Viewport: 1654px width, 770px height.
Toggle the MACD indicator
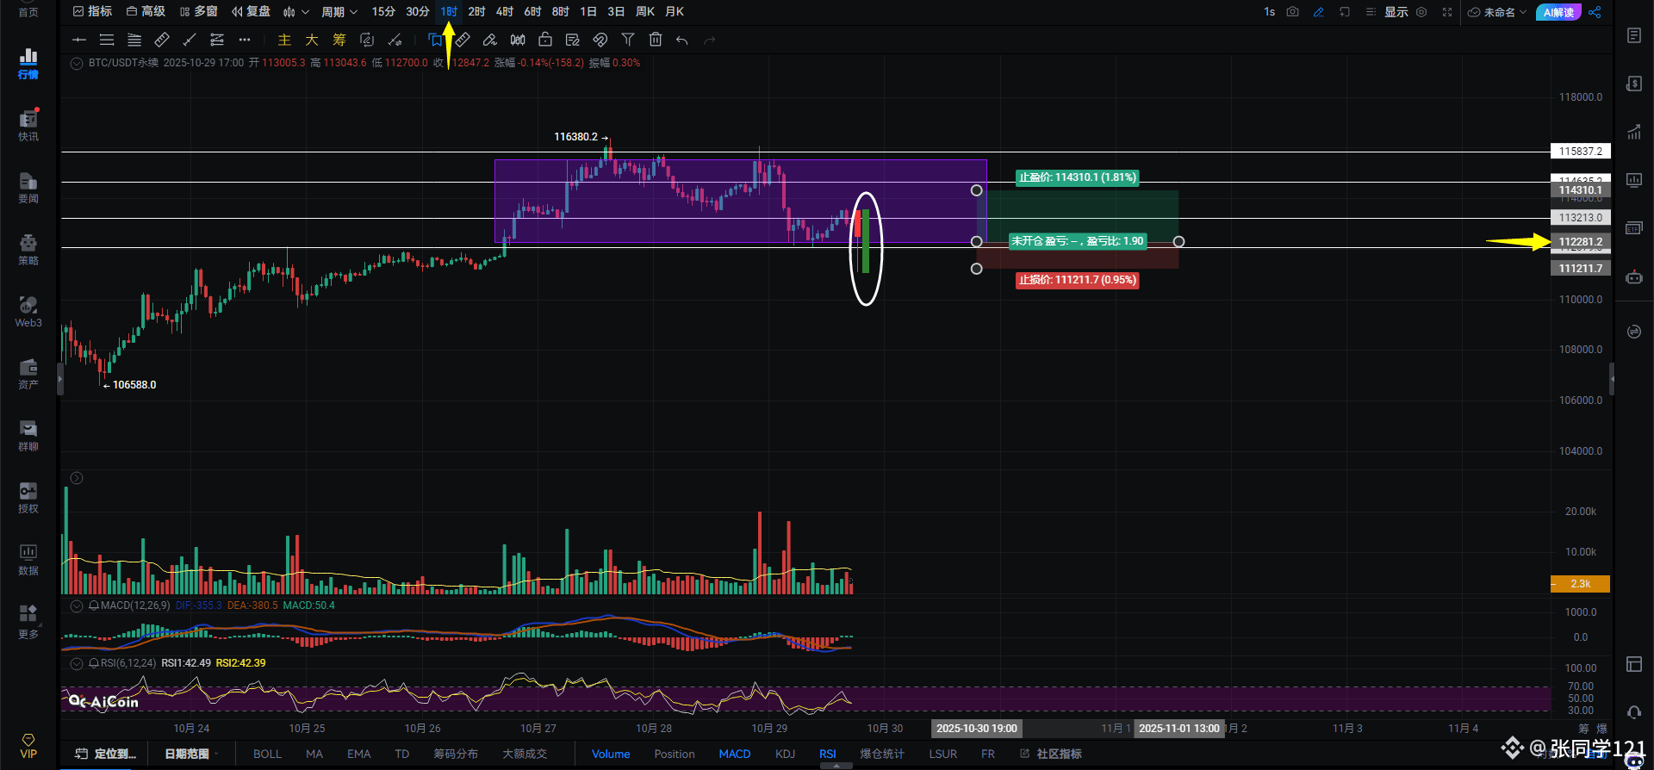tap(735, 754)
